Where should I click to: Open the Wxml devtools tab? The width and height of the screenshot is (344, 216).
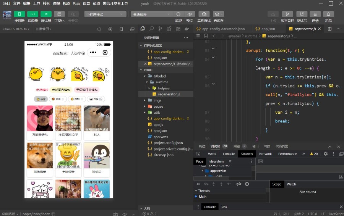[x=212, y=154]
